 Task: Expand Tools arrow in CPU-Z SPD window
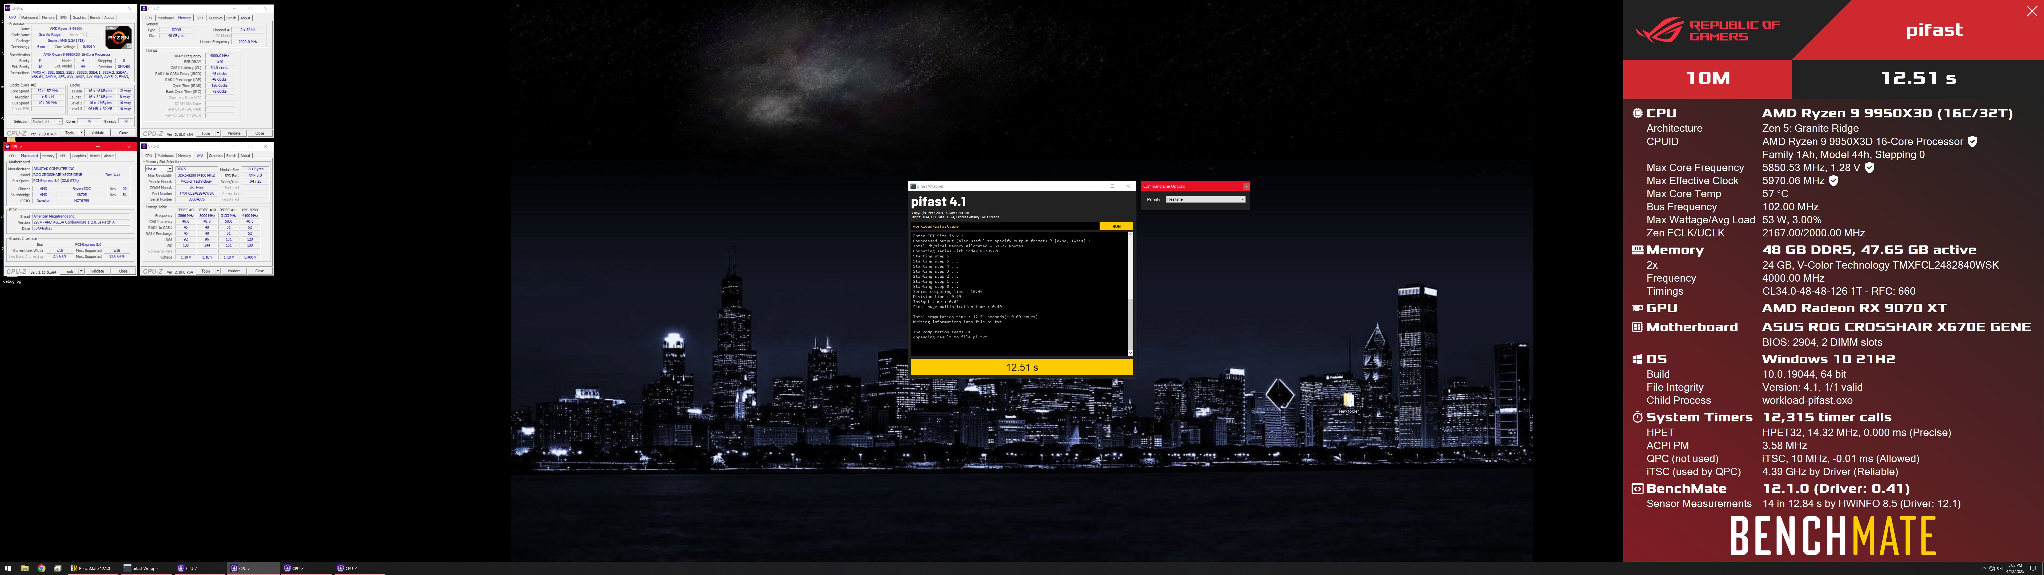coord(218,271)
